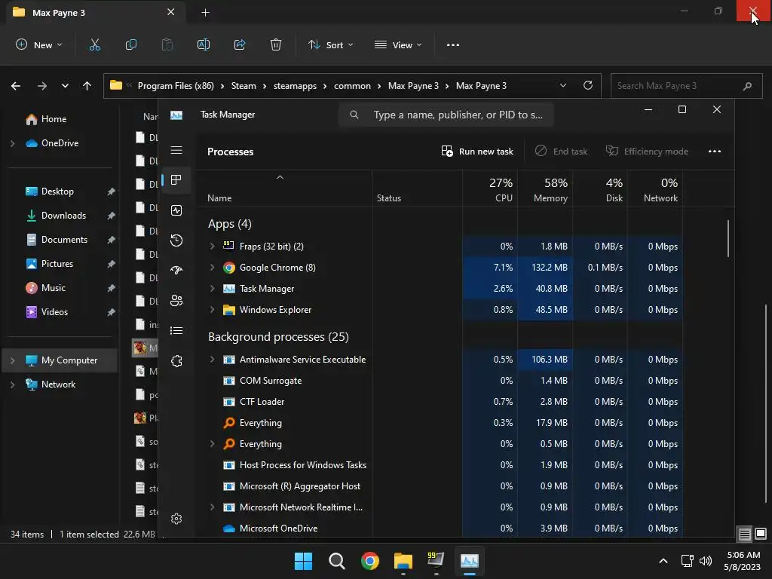Open the volume control in system tray
The image size is (772, 579).
(x=706, y=561)
